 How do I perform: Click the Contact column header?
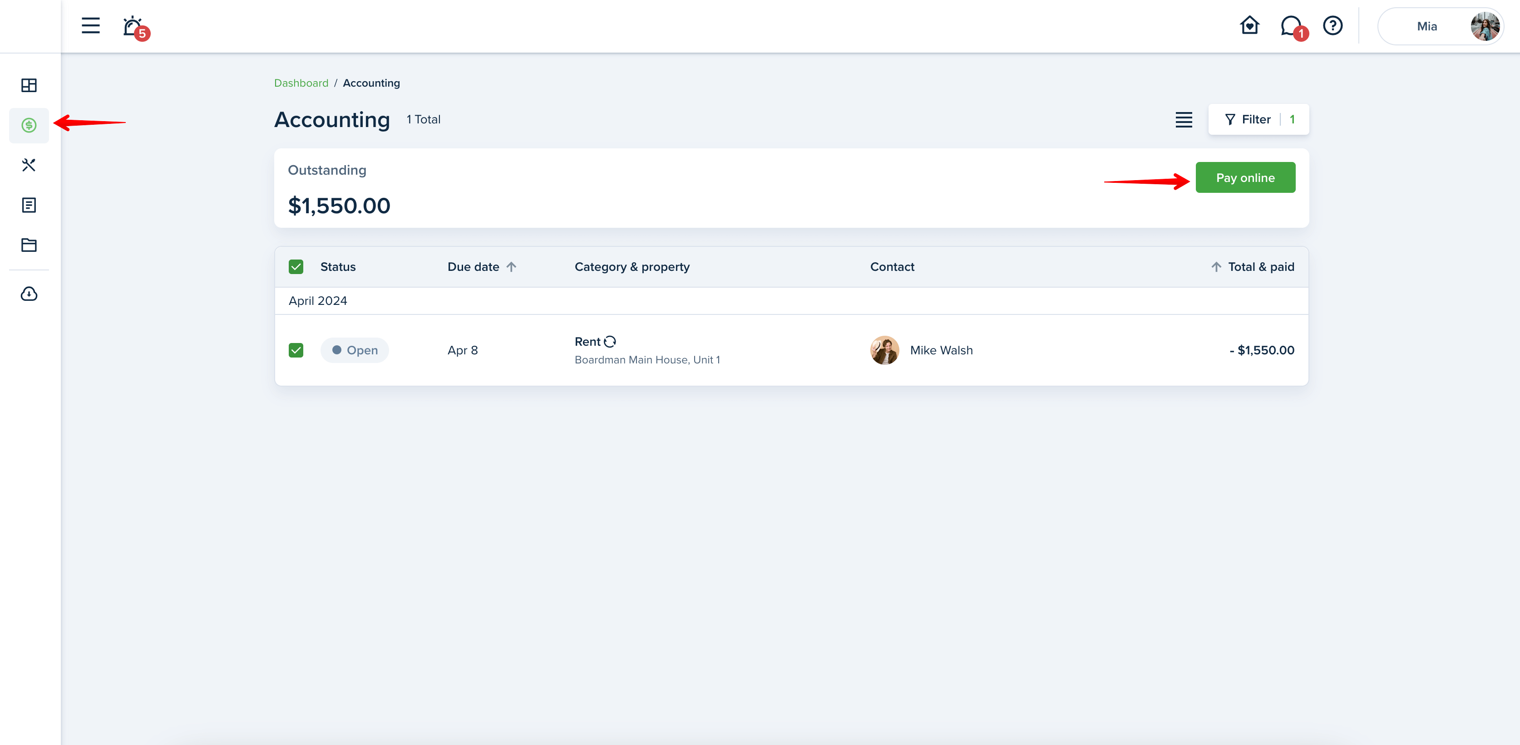coord(892,267)
